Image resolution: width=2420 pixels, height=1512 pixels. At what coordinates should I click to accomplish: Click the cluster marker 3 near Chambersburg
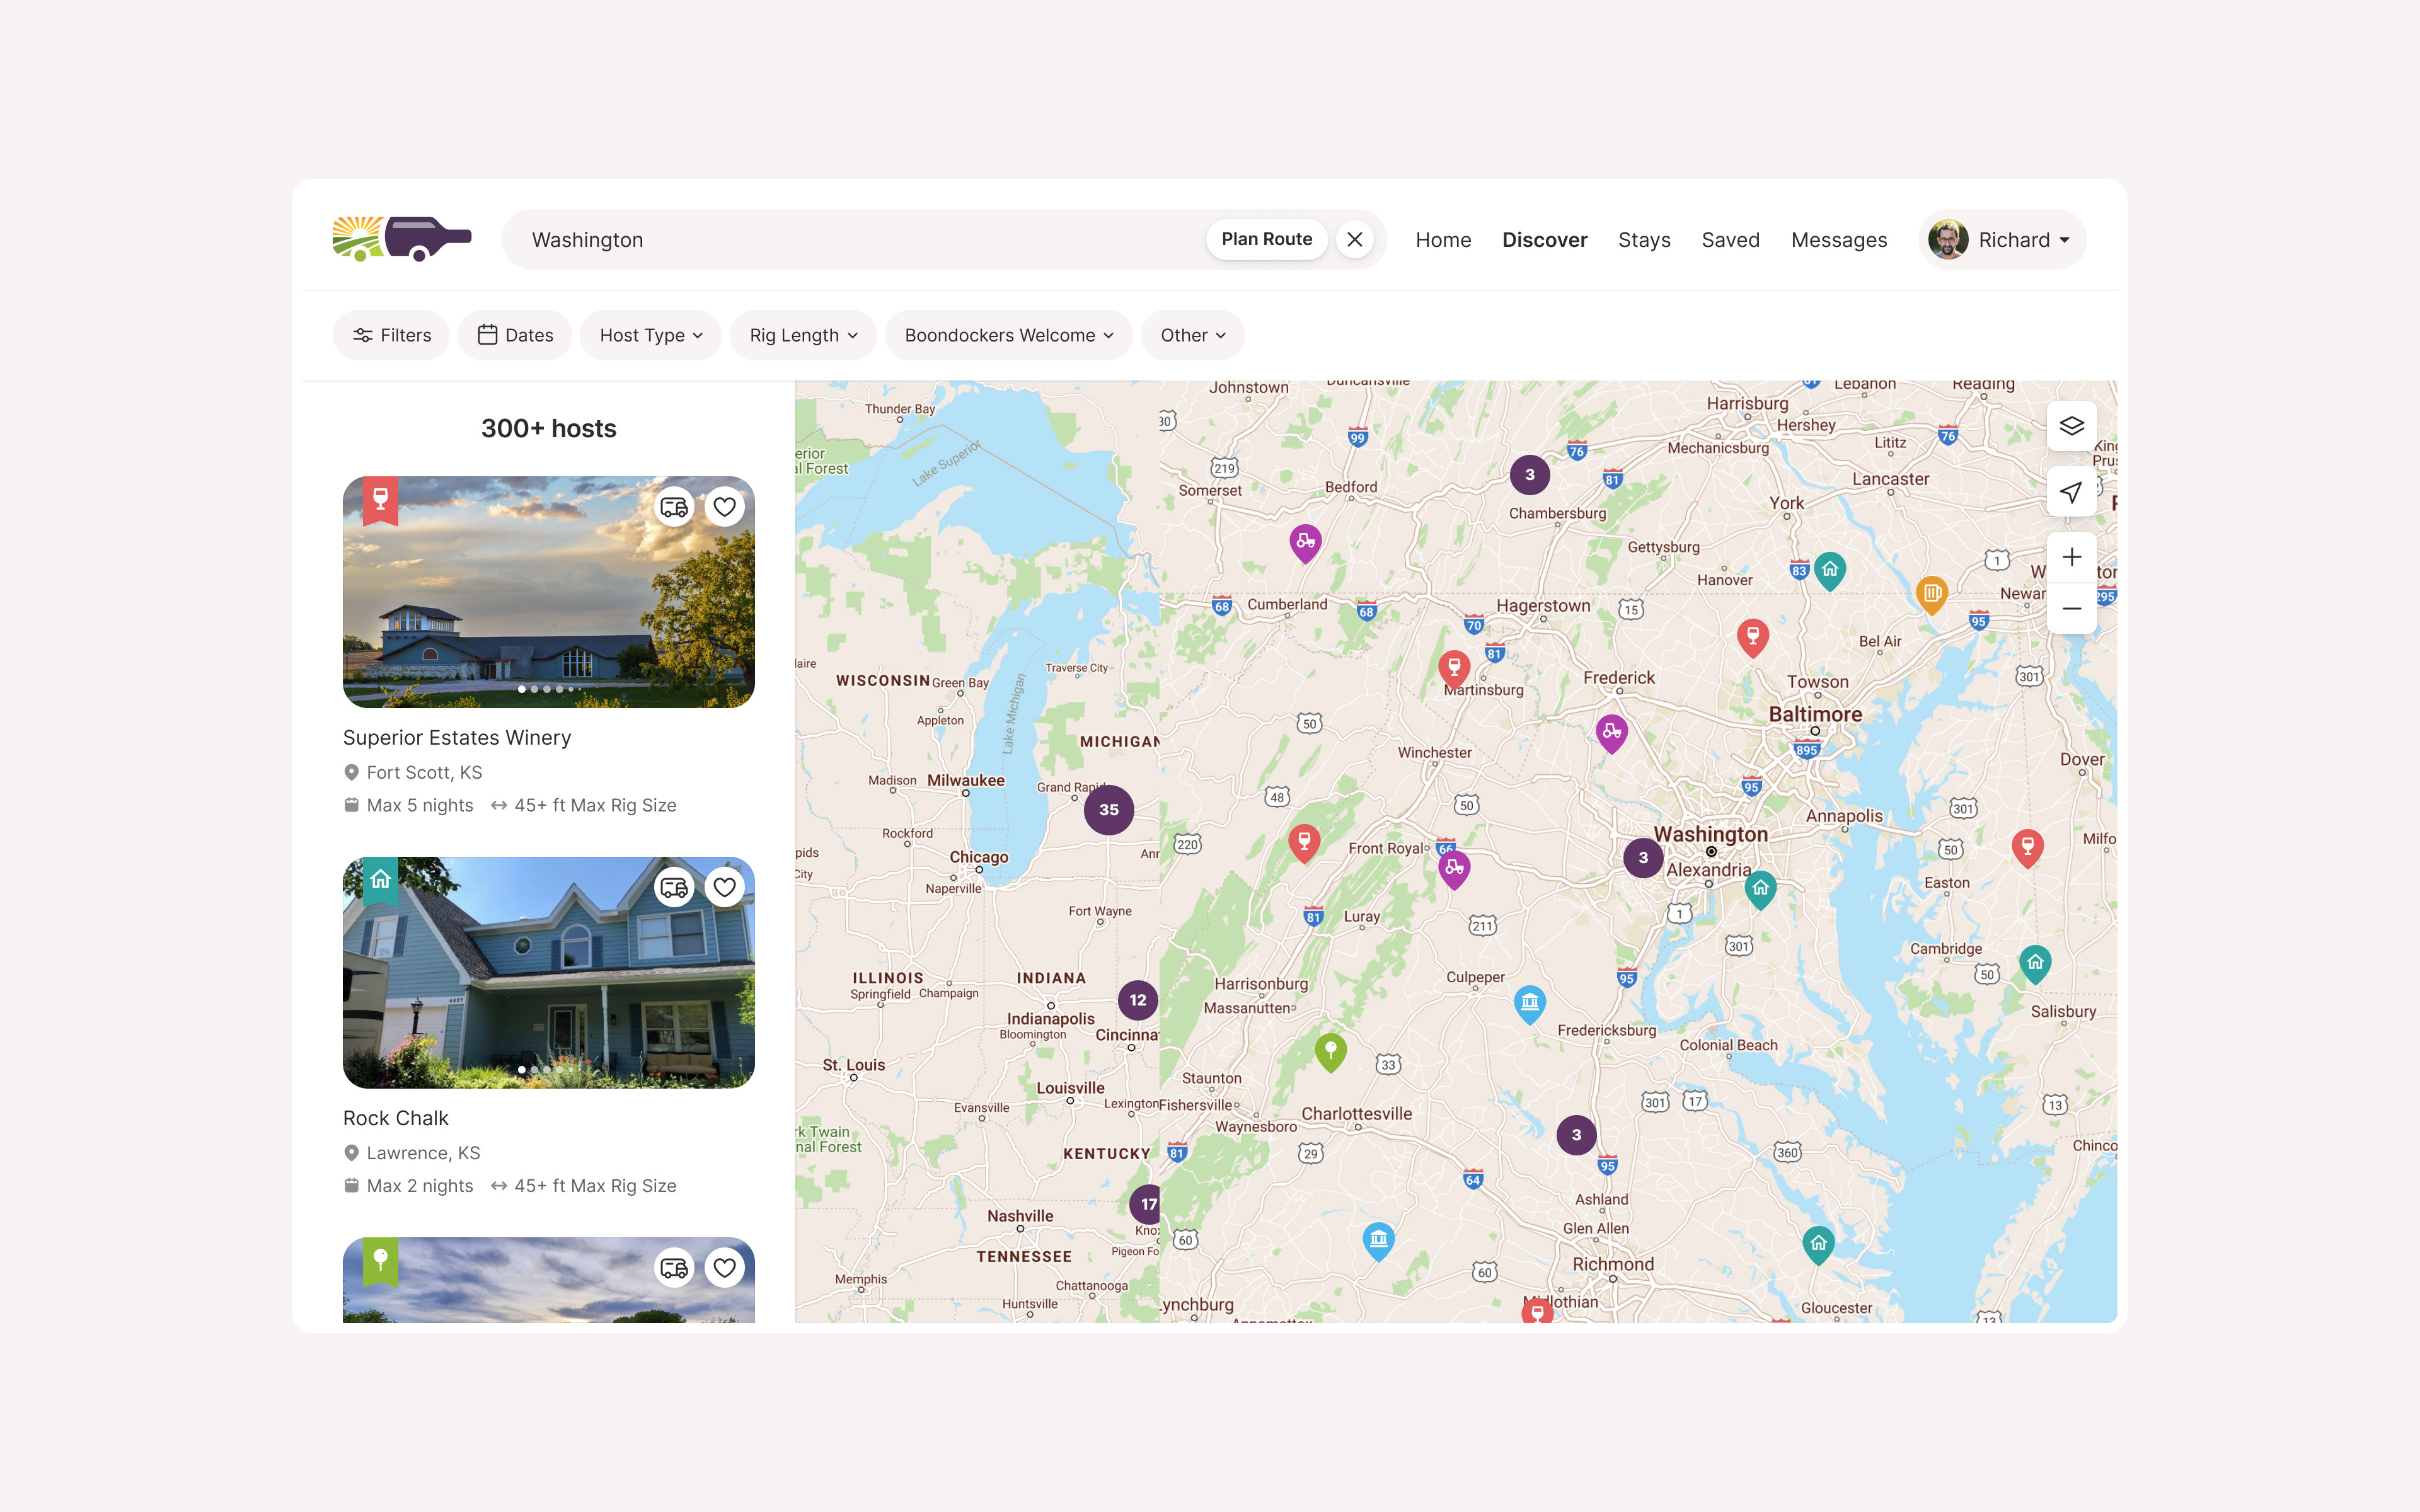1529,475
